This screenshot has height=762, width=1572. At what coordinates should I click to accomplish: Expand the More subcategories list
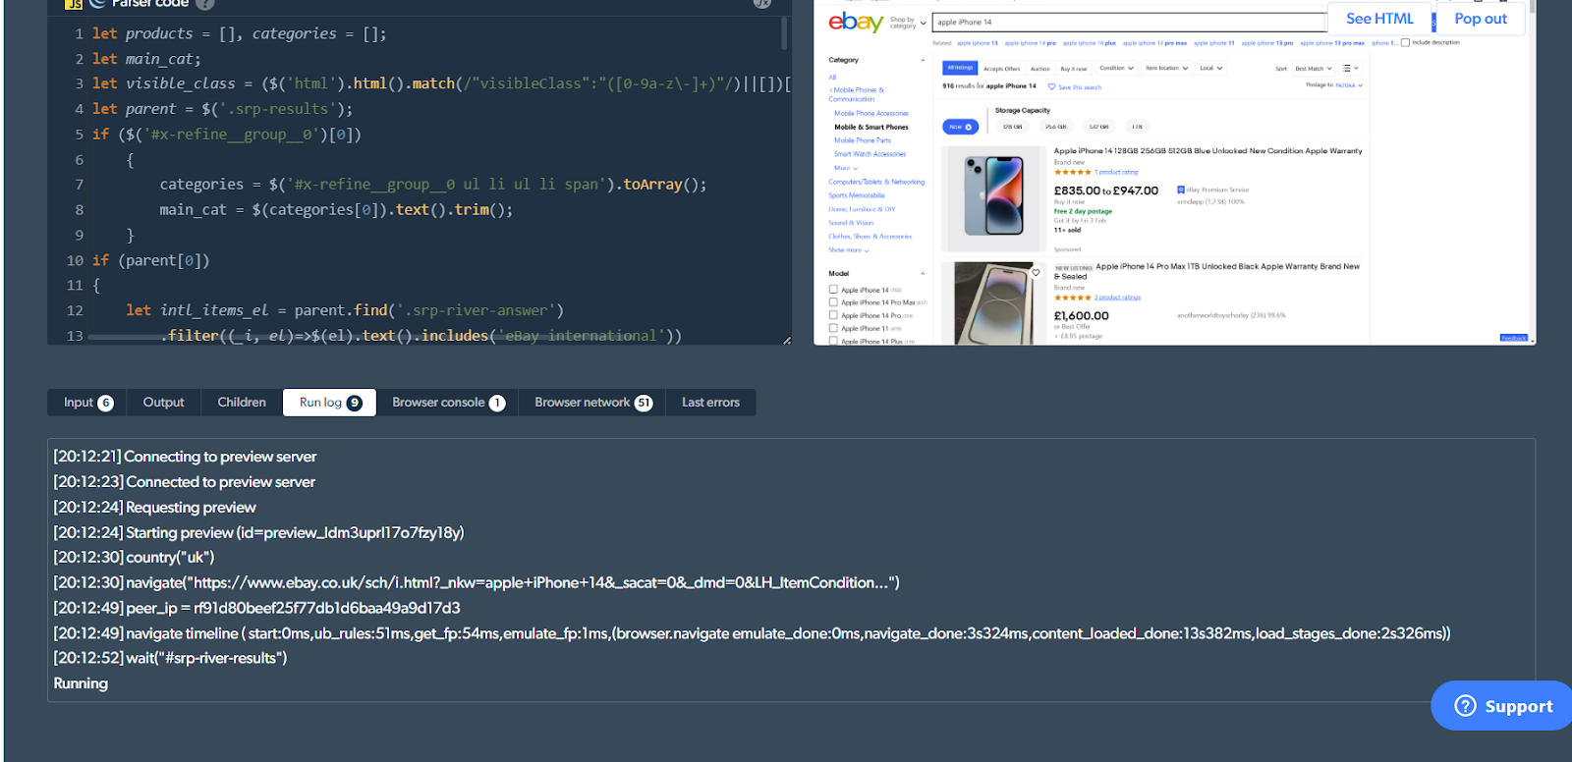tap(846, 168)
